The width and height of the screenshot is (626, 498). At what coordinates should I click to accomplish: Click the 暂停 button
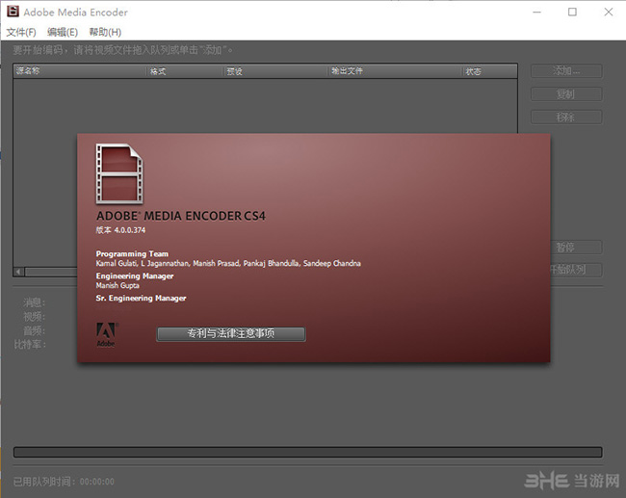576,248
